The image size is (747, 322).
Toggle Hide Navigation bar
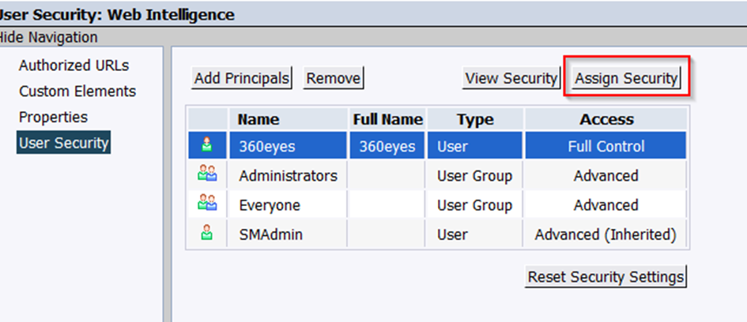pos(47,37)
